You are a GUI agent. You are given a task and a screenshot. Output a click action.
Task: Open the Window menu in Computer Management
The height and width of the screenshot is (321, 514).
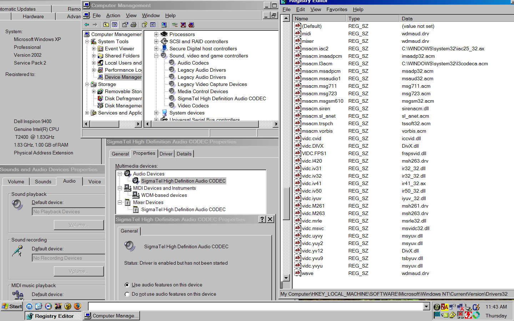click(151, 15)
